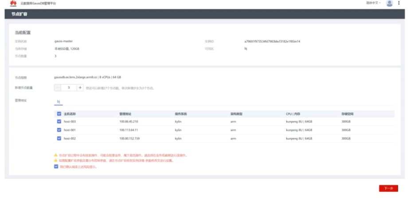Click the 下一步 next button
The image size is (415, 198).
pos(388,188)
